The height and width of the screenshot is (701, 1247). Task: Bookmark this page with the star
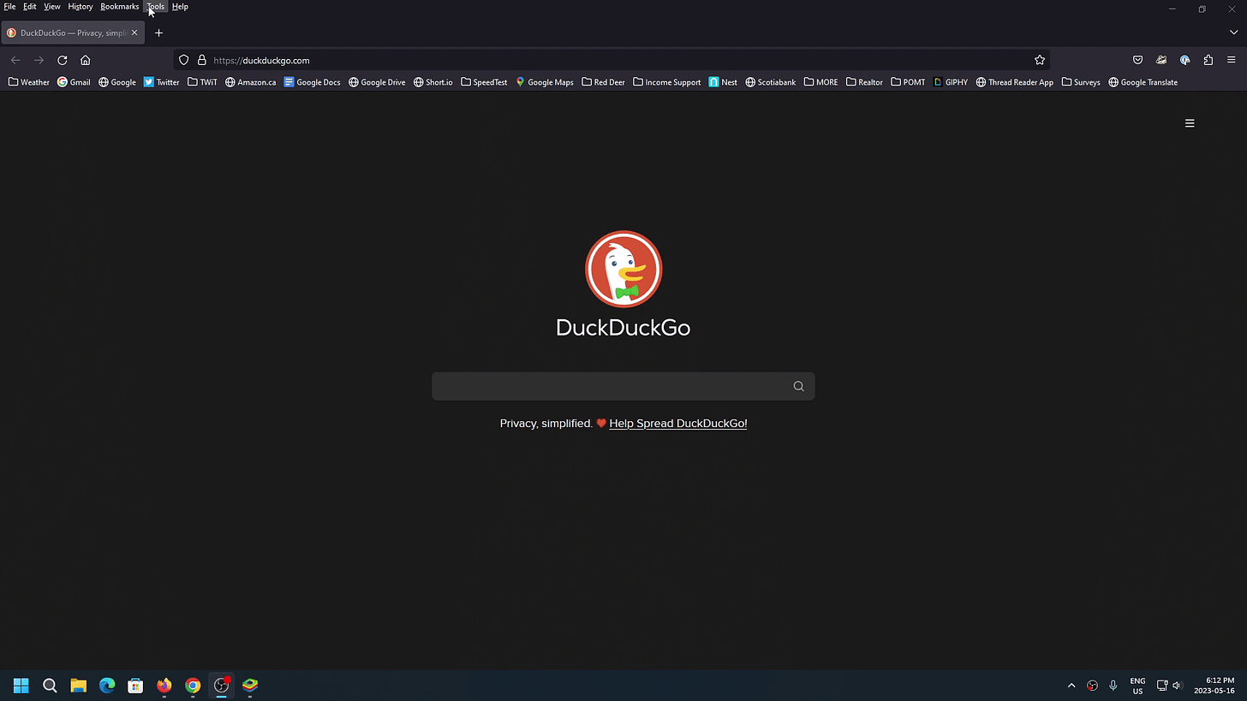pyautogui.click(x=1040, y=60)
